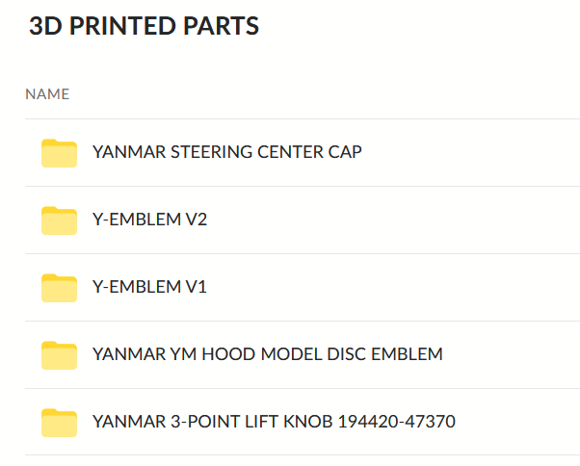This screenshot has height=466, width=580.
Task: Select the Y-EMBLEM V1 folder icon
Action: click(x=59, y=288)
